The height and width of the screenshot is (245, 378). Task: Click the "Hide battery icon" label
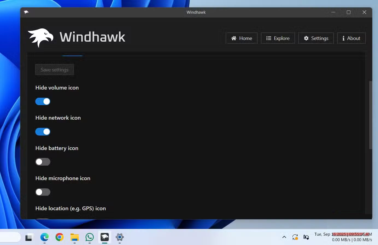[x=57, y=148]
